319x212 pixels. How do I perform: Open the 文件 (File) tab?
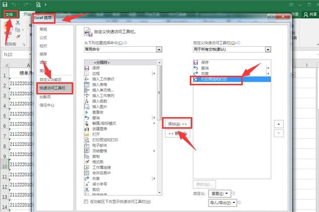(x=10, y=15)
